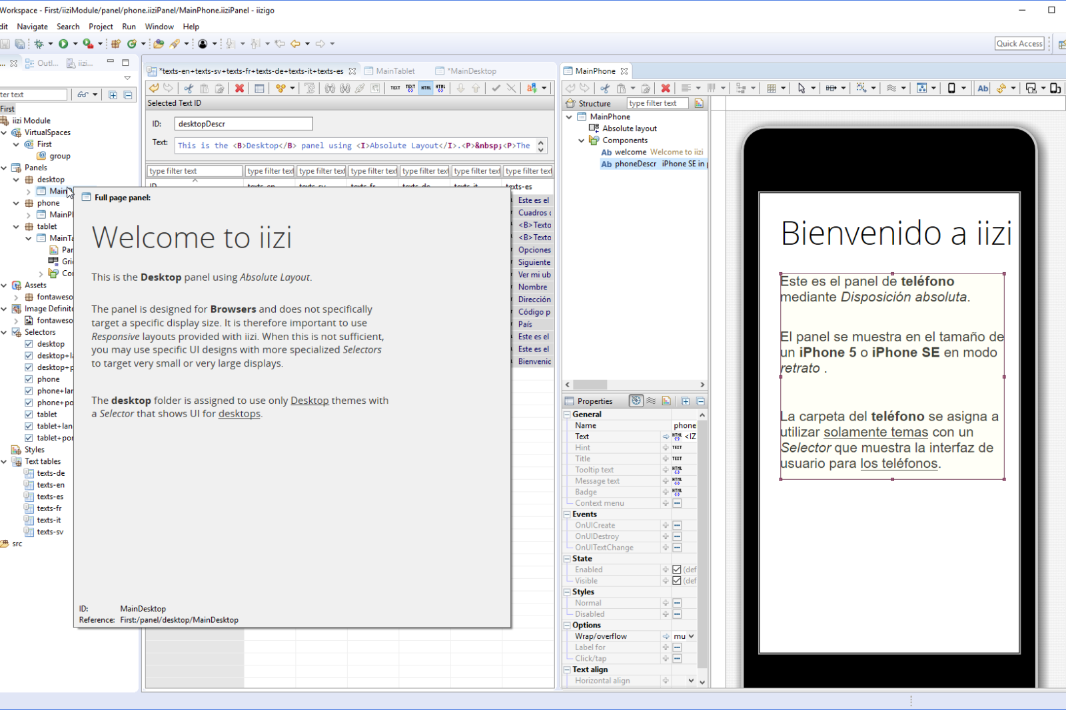Open the Context menu ellipsis button in Properties
This screenshot has height=710, width=1066.
[677, 503]
